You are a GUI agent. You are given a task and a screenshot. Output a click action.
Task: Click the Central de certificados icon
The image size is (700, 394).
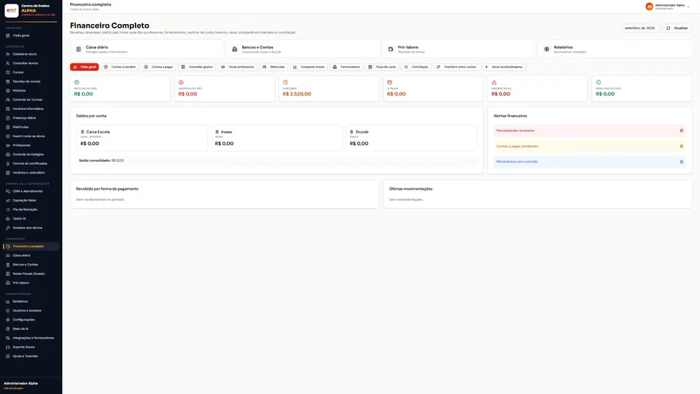point(7,163)
